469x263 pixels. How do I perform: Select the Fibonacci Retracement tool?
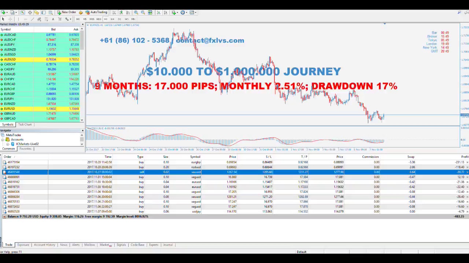(46, 19)
